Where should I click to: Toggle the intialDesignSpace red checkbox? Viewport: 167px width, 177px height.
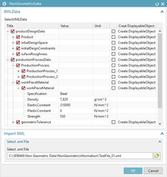18,43
